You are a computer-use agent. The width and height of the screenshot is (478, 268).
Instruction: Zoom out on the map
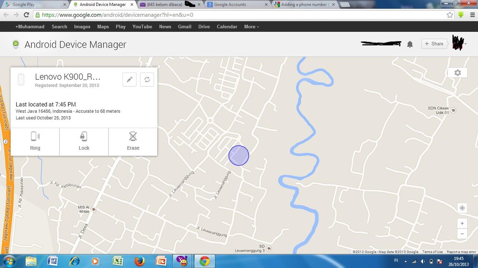462,234
